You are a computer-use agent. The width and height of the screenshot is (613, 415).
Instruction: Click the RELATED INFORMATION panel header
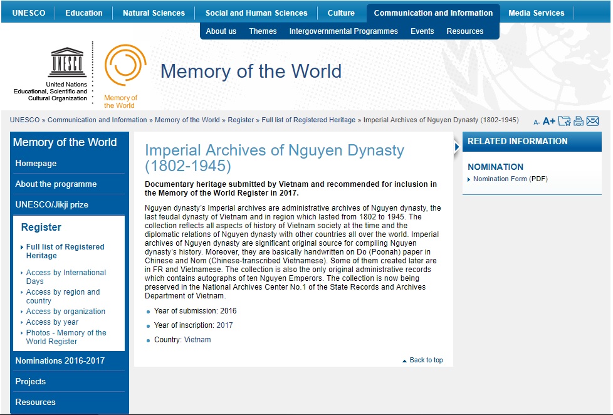tap(532, 142)
